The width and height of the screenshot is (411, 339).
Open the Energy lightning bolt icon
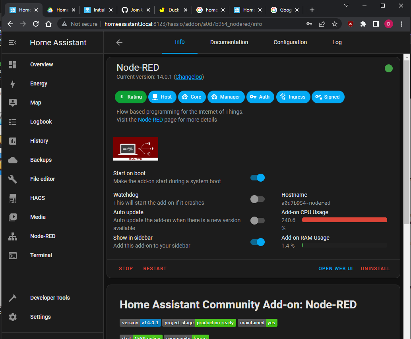tap(13, 83)
